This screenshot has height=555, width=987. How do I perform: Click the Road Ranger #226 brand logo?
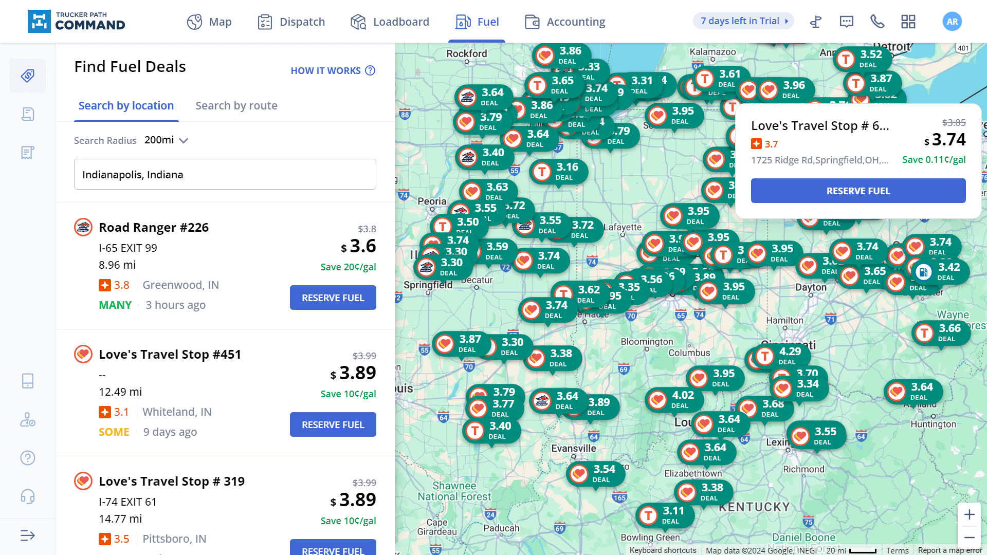tap(83, 227)
